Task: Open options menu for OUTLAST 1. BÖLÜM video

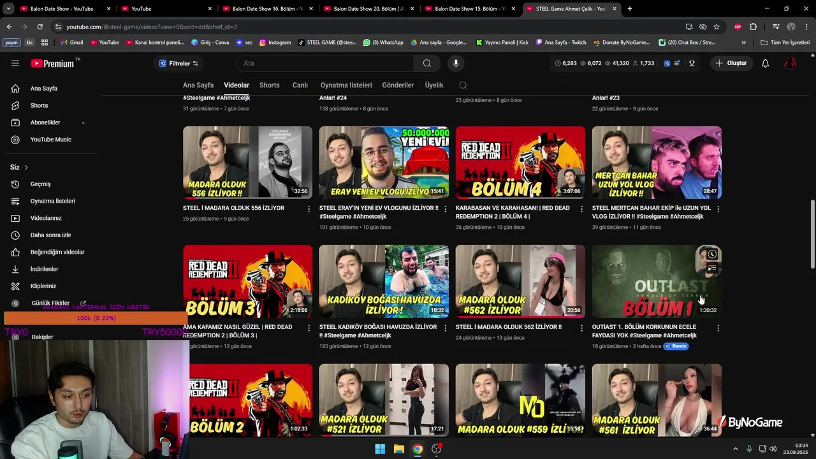Action: (718, 328)
